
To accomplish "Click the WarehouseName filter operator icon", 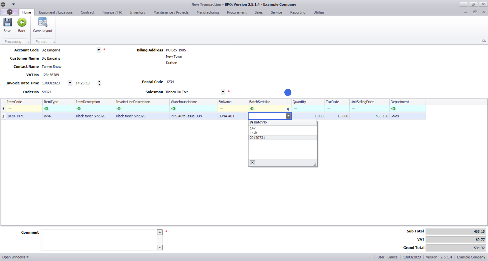I will point(174,109).
